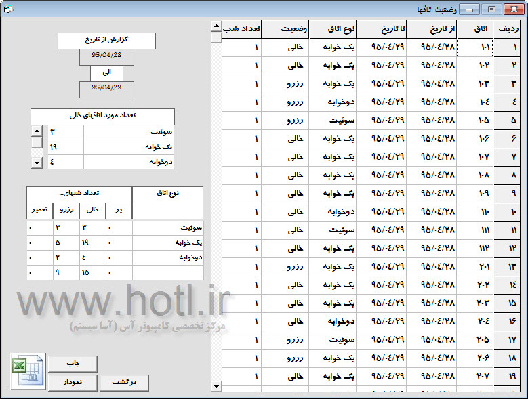Select the room 101 cell in row 1
Image resolution: width=528 pixels, height=399 pixels.
click(x=474, y=47)
